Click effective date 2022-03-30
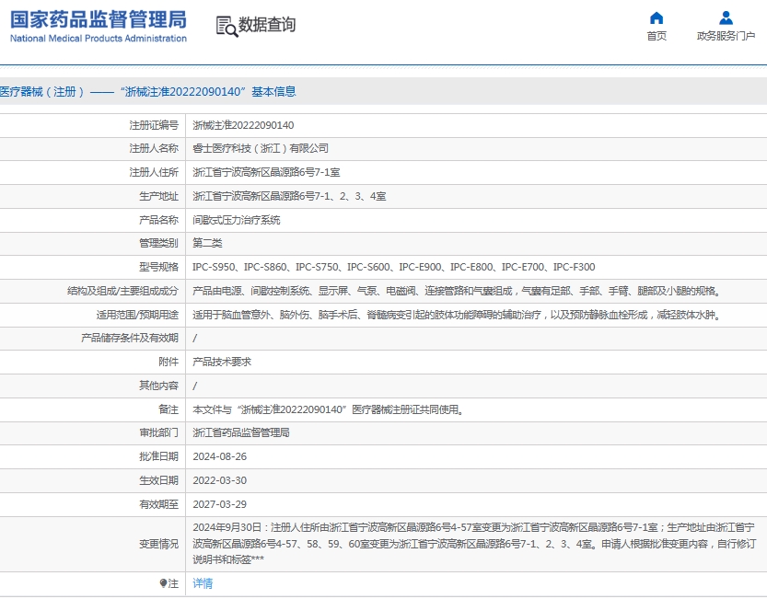The height and width of the screenshot is (599, 767). click(220, 480)
